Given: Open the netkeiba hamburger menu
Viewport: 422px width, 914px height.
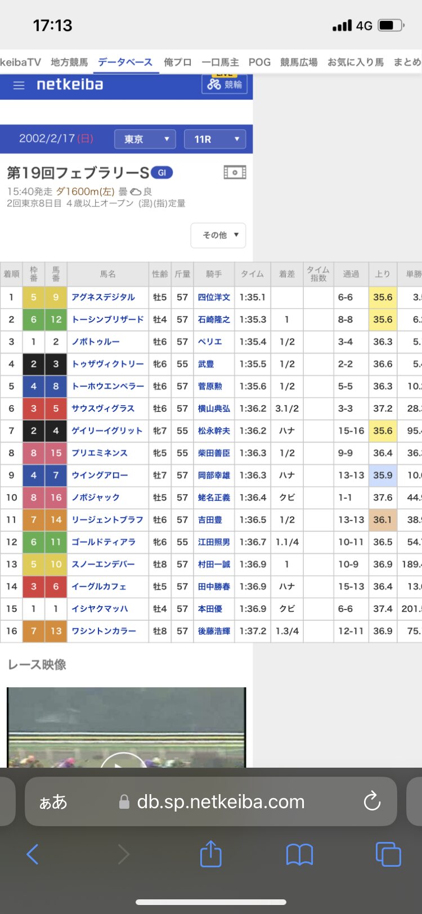Looking at the screenshot, I should (x=19, y=86).
